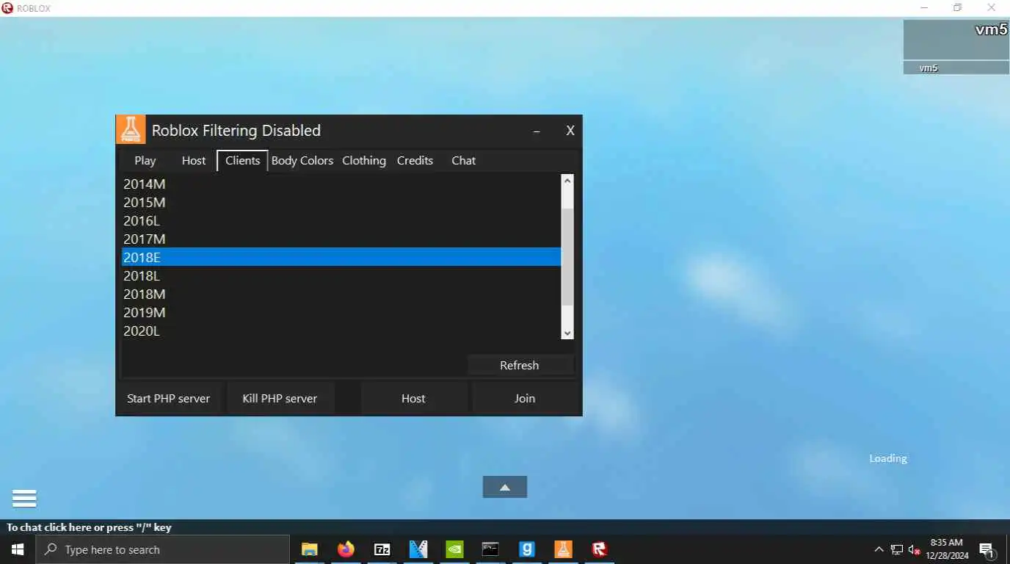This screenshot has width=1010, height=564.
Task: Open the Clothing tab
Action: (364, 160)
